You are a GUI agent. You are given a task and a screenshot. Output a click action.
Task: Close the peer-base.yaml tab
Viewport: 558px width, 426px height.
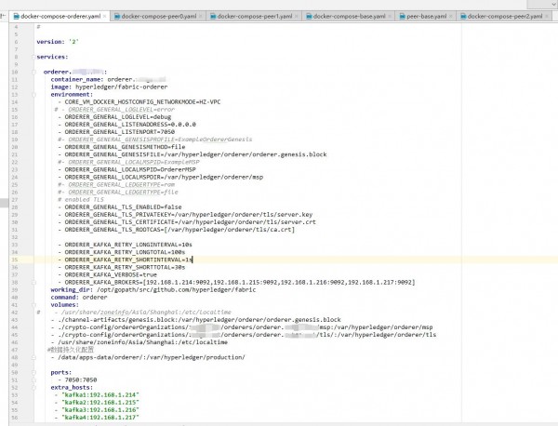coord(450,17)
